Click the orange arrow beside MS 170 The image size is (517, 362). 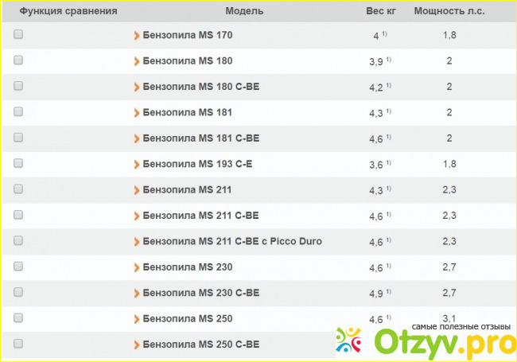[137, 35]
